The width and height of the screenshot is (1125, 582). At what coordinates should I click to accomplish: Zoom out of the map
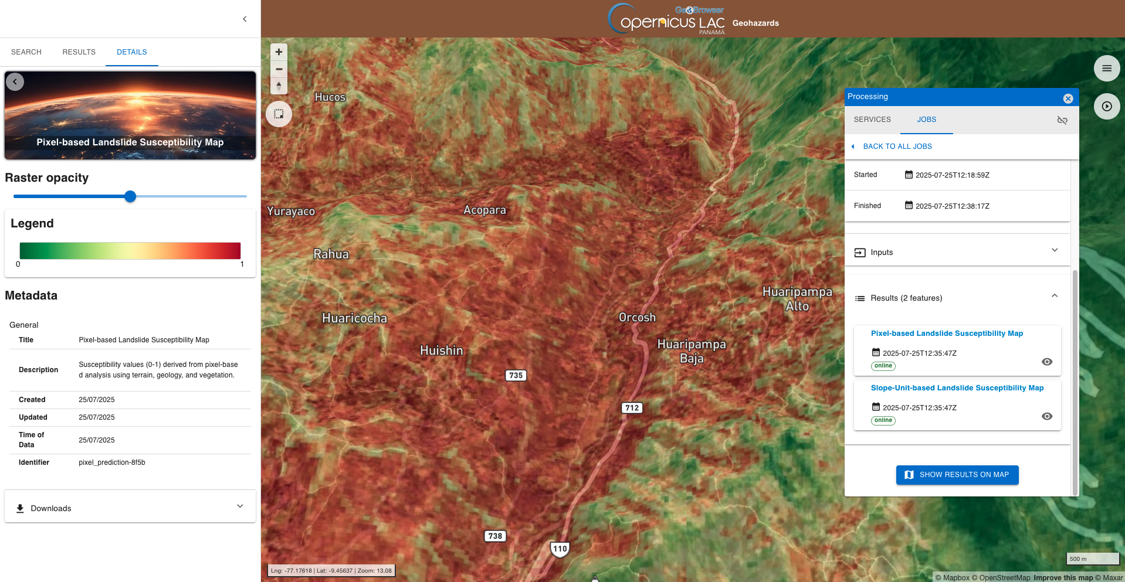(279, 69)
